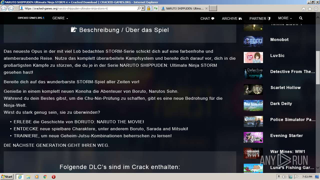Click the bullet 'ERLEBE die Geschichte von BORUTO'
Screen dimensions: 320x180
point(79,122)
